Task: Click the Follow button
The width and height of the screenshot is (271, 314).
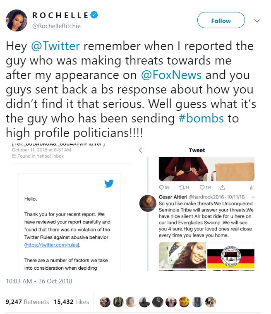Action: [x=221, y=21]
